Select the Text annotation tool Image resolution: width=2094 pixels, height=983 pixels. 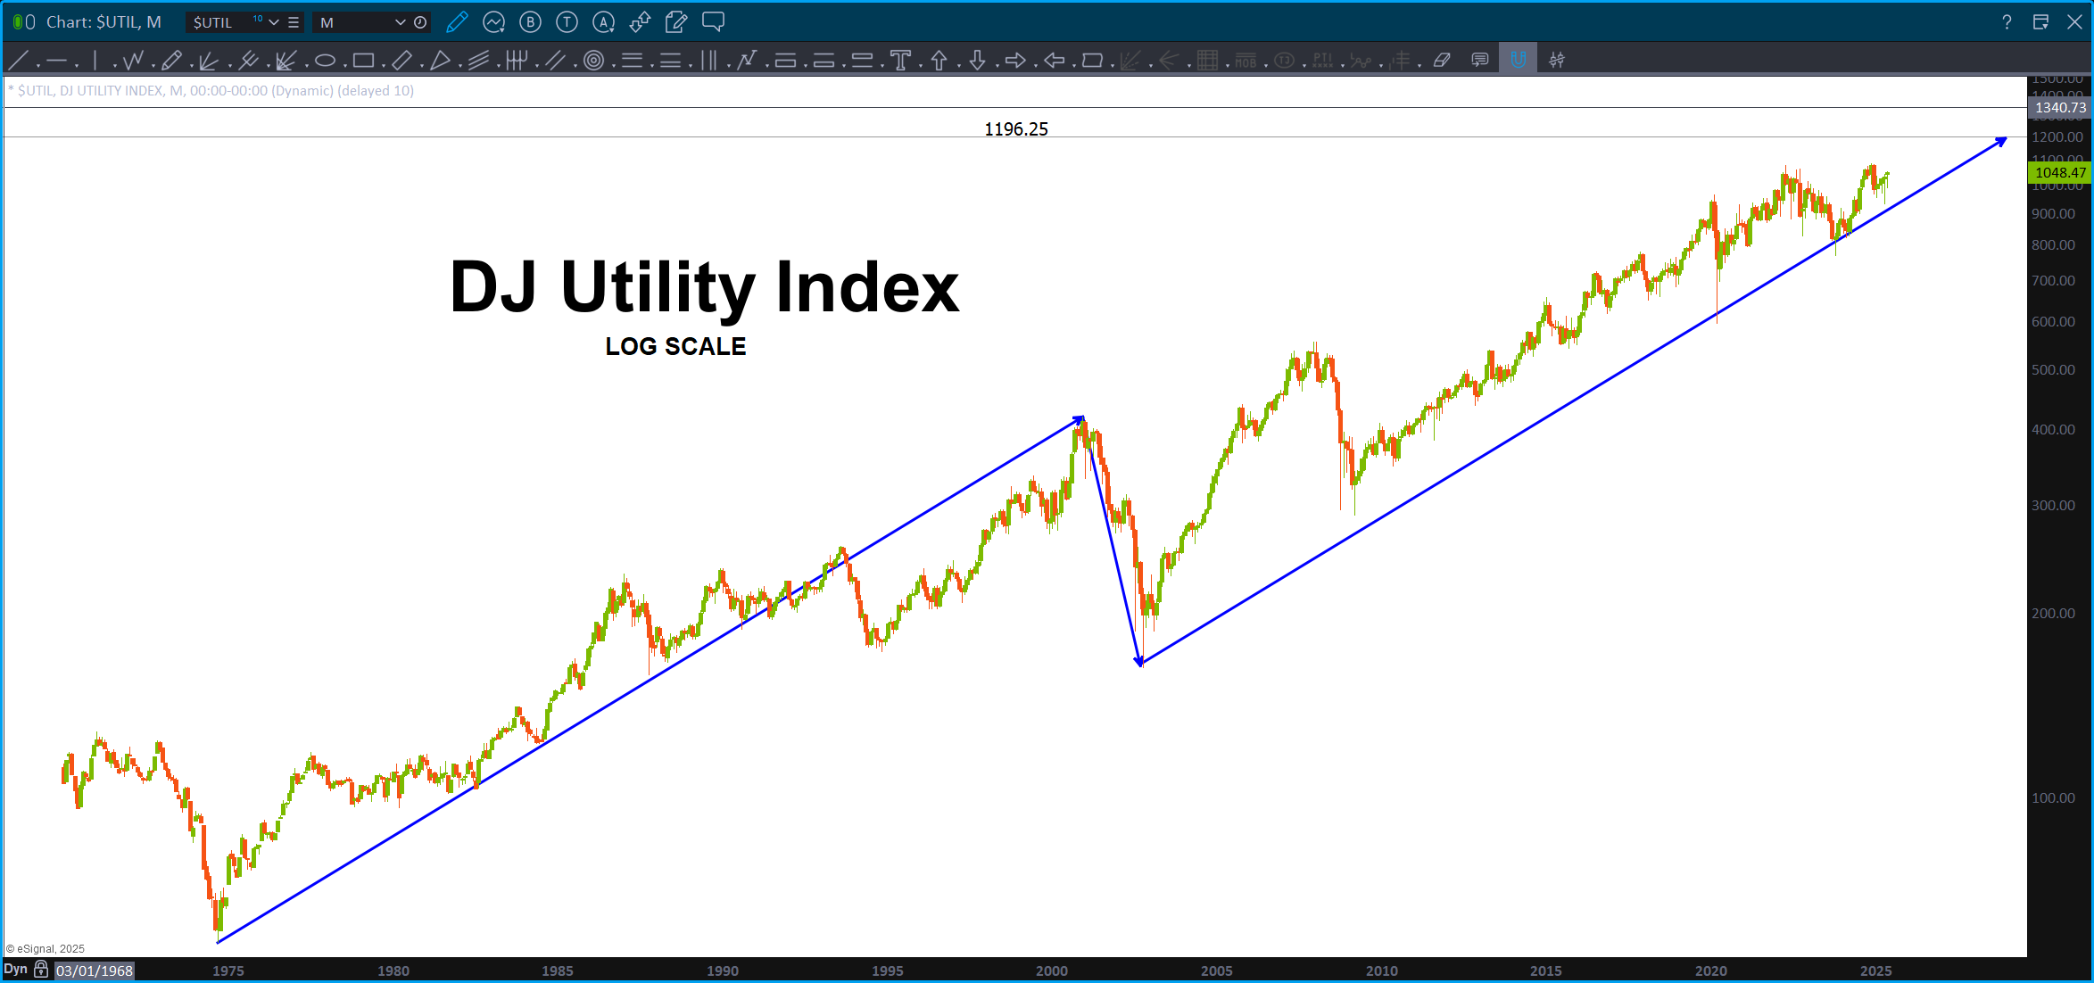click(900, 61)
